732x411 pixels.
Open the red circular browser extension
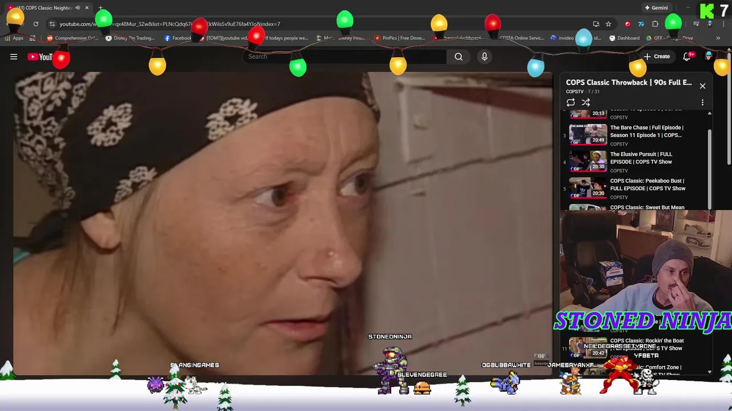click(x=627, y=24)
